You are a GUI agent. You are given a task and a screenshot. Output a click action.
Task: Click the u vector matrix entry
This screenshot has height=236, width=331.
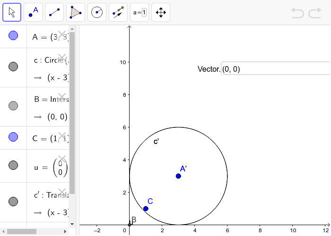51,168
